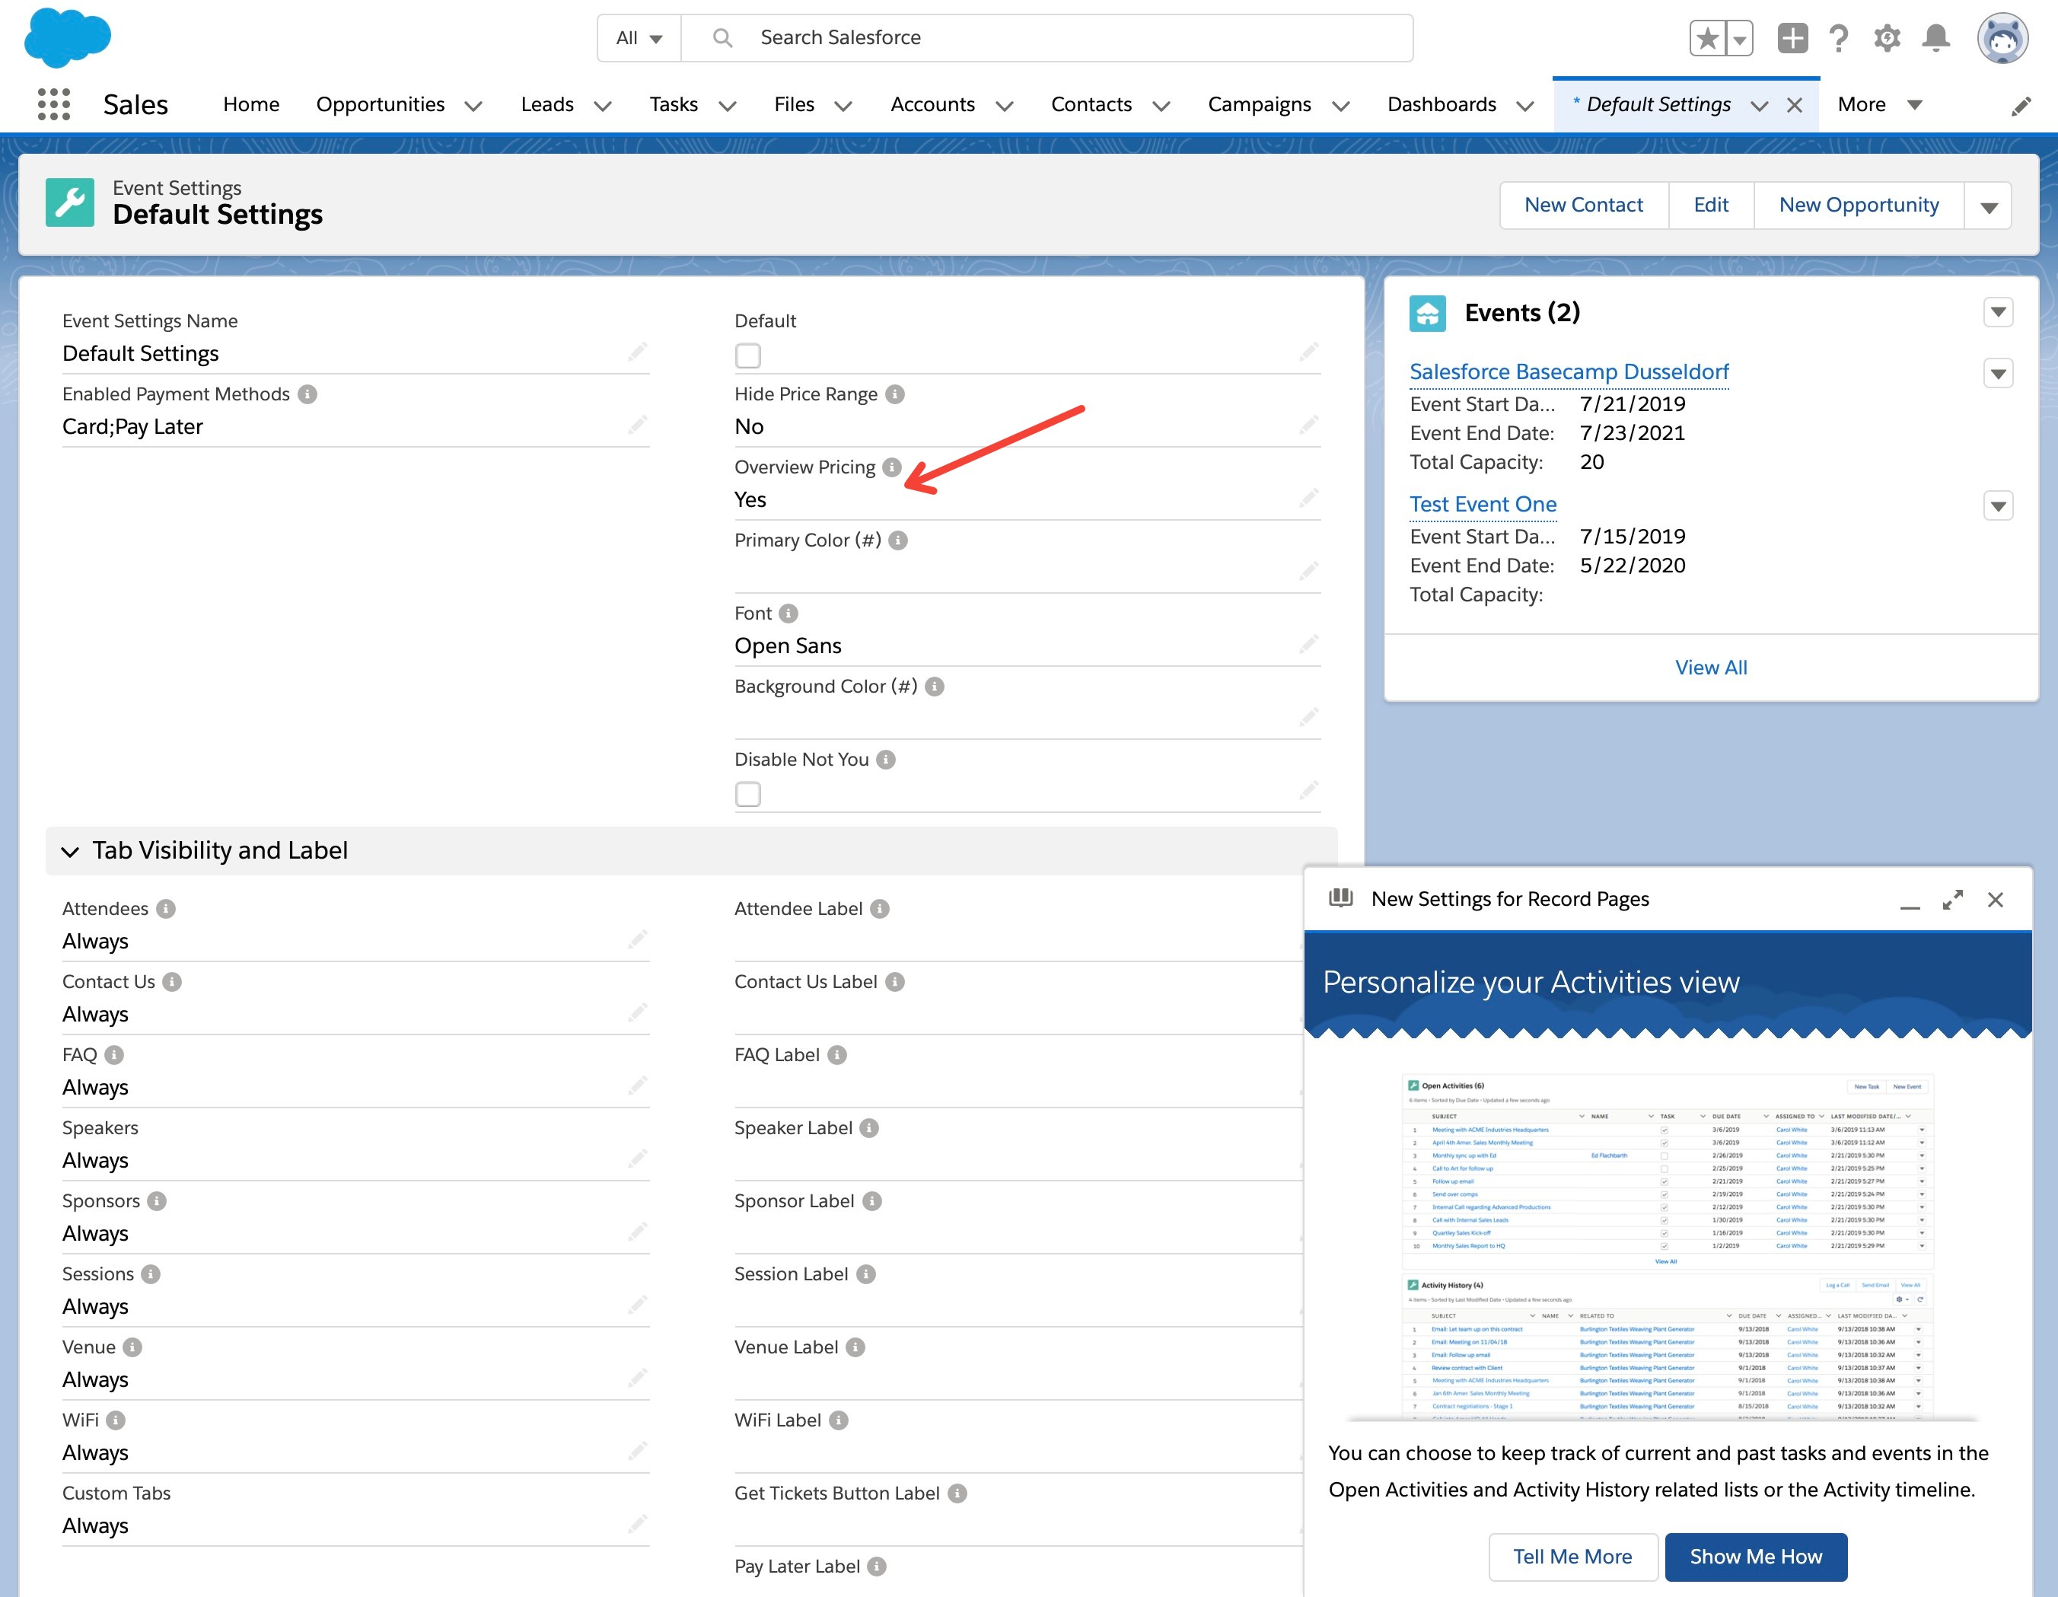The width and height of the screenshot is (2058, 1597).
Task: Open the Notifications bell icon
Action: (1935, 39)
